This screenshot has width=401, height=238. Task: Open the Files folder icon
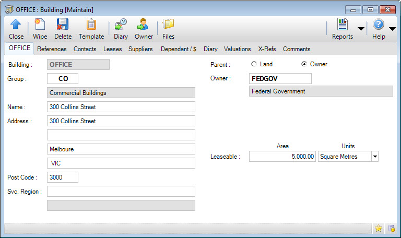tap(168, 25)
